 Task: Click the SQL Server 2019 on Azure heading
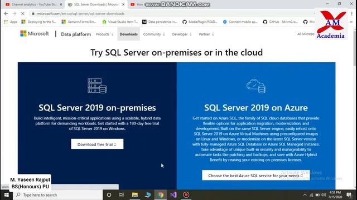pyautogui.click(x=256, y=108)
